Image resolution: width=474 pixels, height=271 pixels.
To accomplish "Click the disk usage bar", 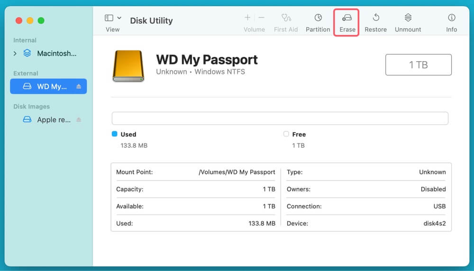I will (280, 118).
